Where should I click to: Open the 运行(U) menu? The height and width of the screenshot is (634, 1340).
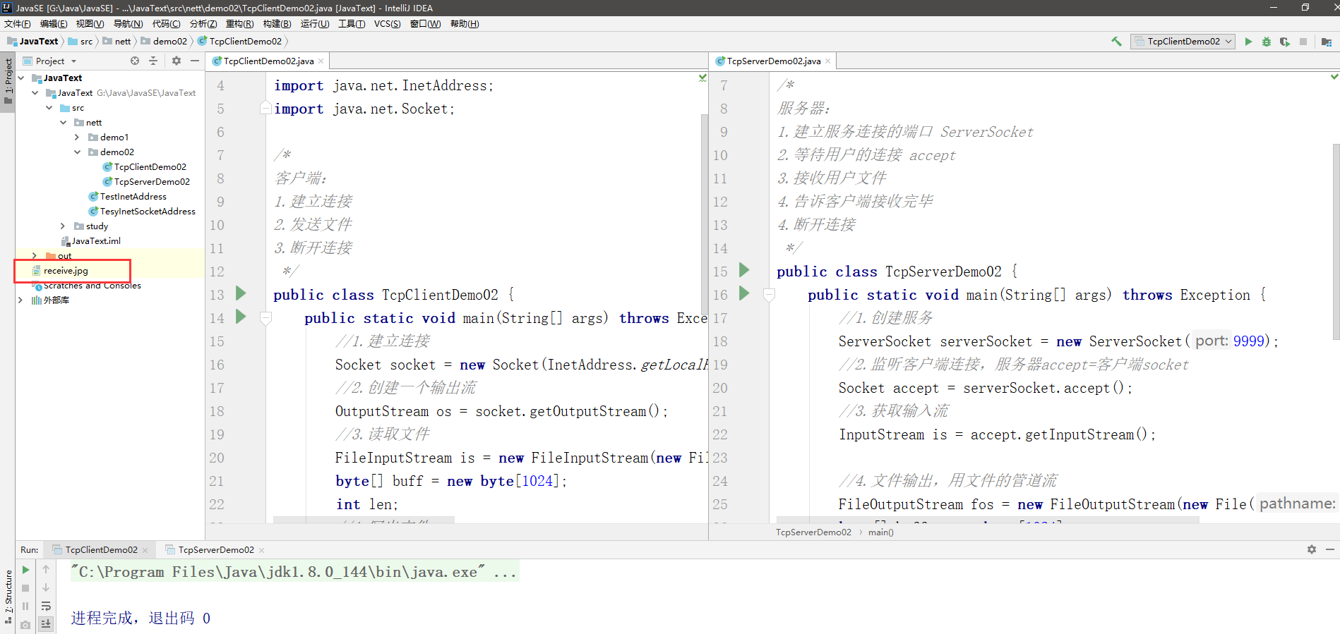coord(315,24)
